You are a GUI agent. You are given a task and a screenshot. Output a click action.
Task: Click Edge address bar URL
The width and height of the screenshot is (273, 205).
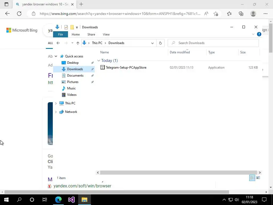(x=120, y=14)
